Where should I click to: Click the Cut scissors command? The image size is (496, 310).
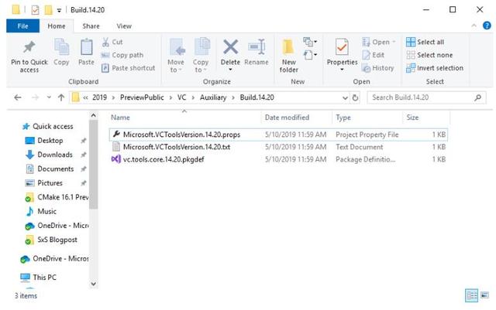coord(112,42)
